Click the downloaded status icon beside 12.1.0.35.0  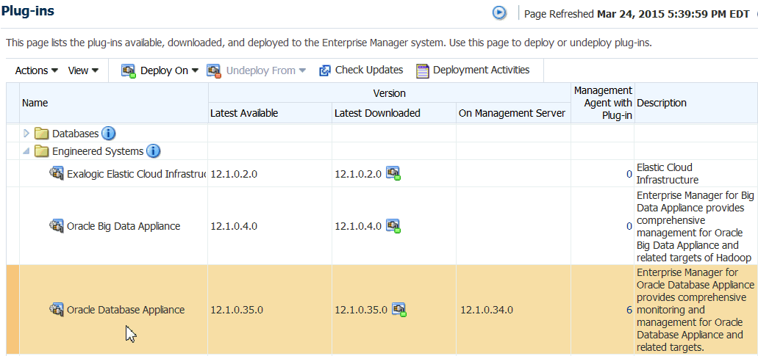pyautogui.click(x=399, y=310)
